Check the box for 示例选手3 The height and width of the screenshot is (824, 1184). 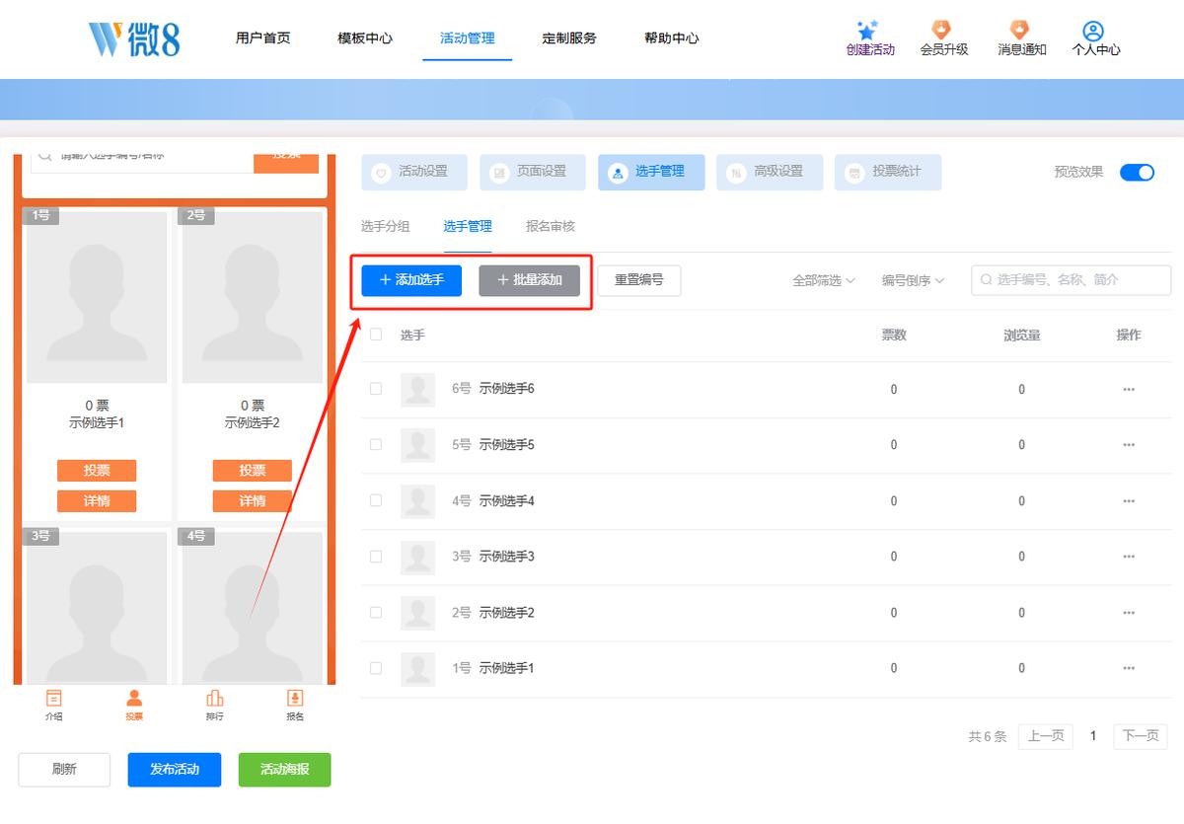tap(376, 557)
